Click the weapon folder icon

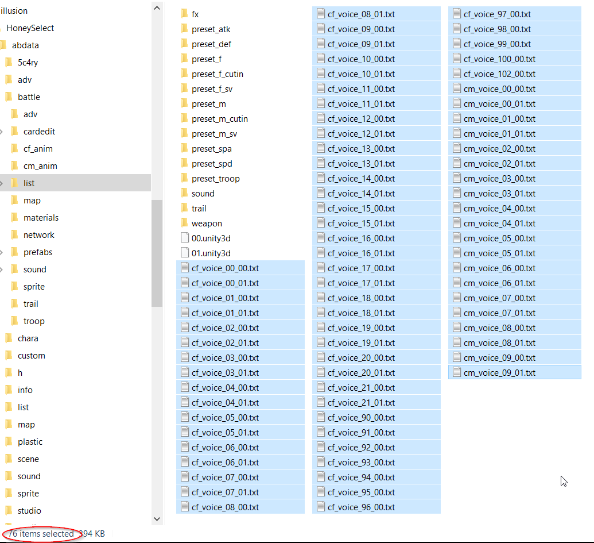[x=184, y=223]
